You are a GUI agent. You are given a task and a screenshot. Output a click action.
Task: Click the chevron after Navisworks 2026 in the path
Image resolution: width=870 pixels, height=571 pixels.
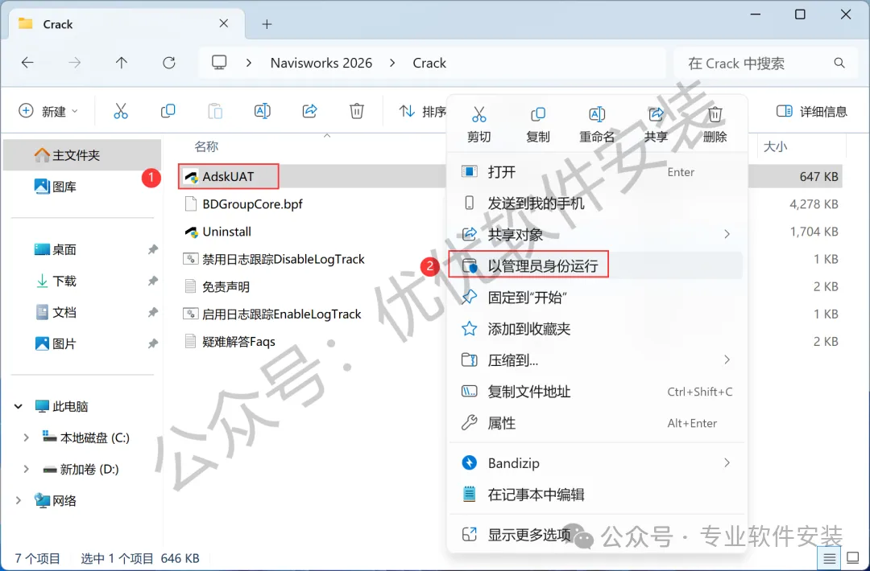pos(392,64)
